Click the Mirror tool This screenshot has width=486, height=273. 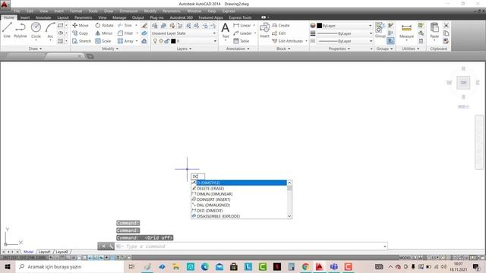[104, 33]
